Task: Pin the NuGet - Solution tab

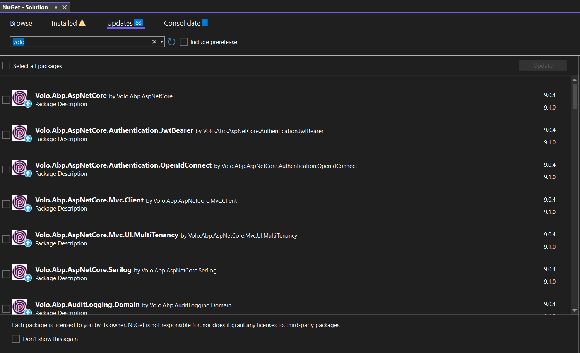Action: click(55, 7)
